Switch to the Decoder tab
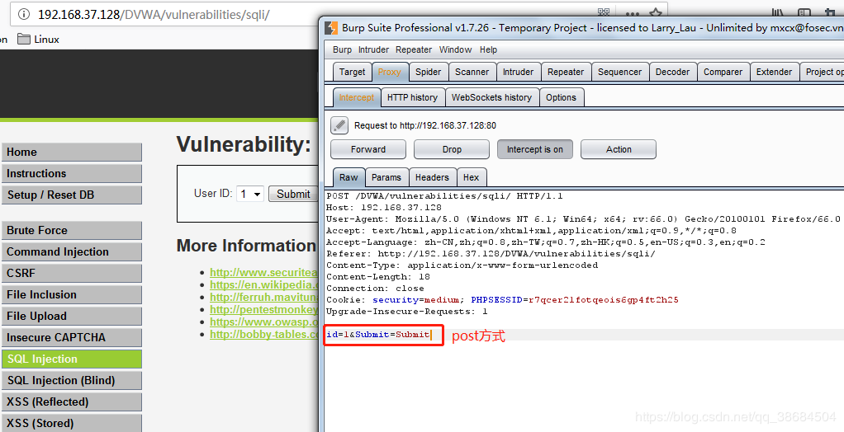Image resolution: width=844 pixels, height=432 pixels. point(672,72)
